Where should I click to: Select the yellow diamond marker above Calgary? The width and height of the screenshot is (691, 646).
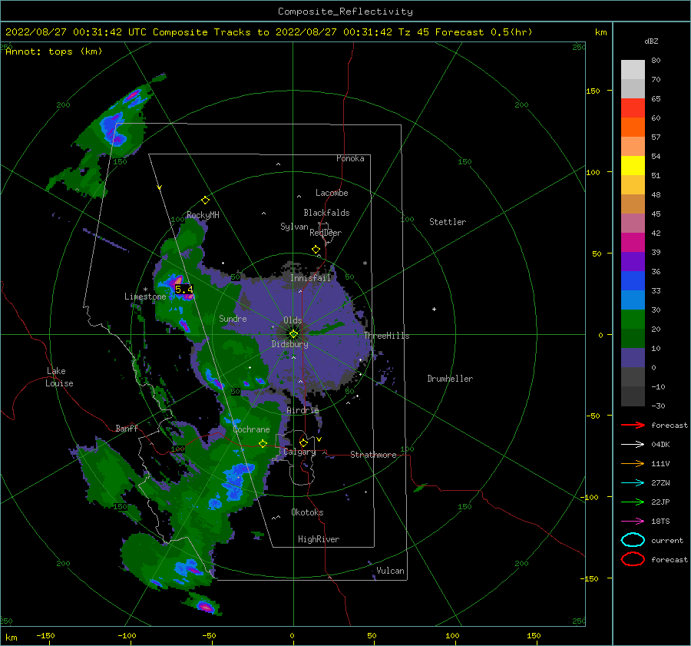303,442
